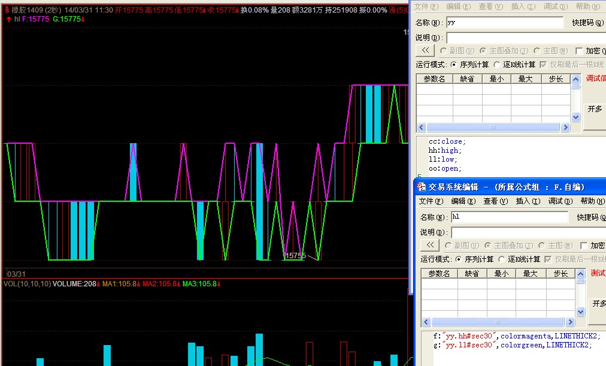Click 最大 column header in yy table

click(526, 79)
